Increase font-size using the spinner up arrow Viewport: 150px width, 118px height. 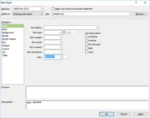(x=64, y=31)
